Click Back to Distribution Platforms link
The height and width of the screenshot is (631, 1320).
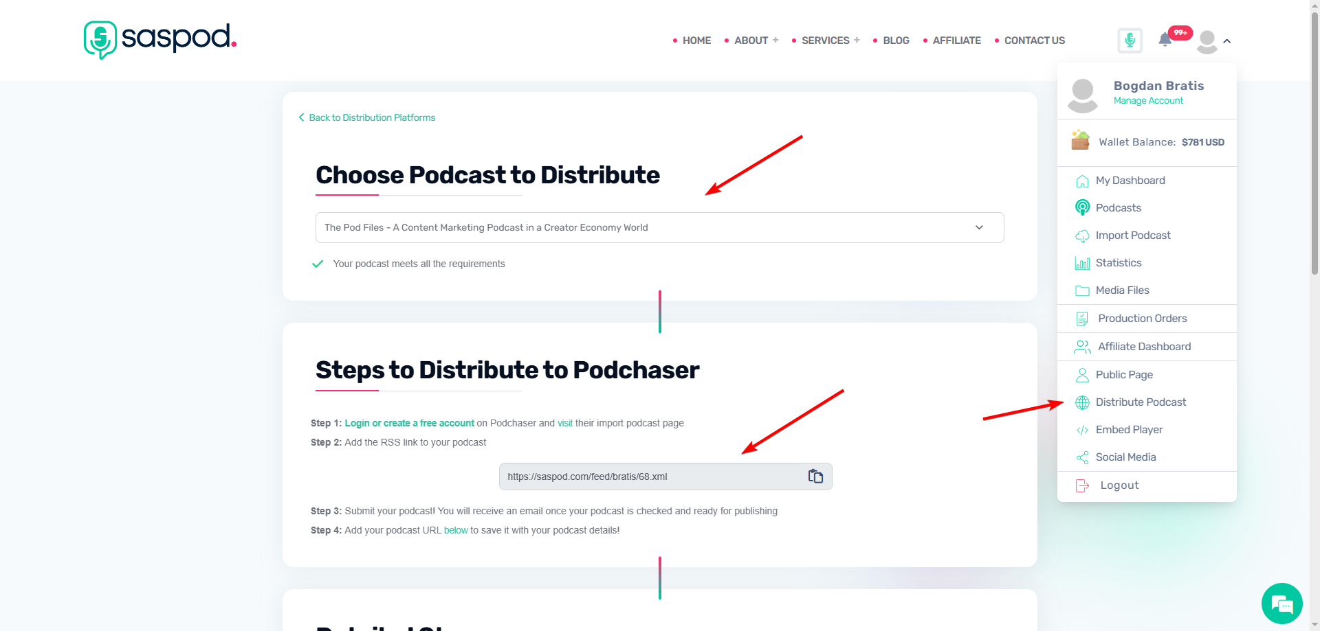point(371,118)
